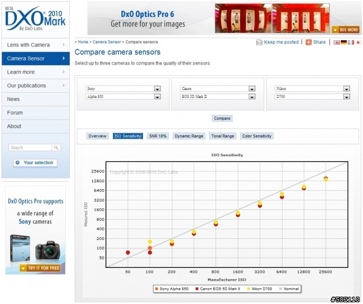Click the yellow Nikon point at ISO 100
The width and height of the screenshot is (363, 304).
tap(150, 242)
